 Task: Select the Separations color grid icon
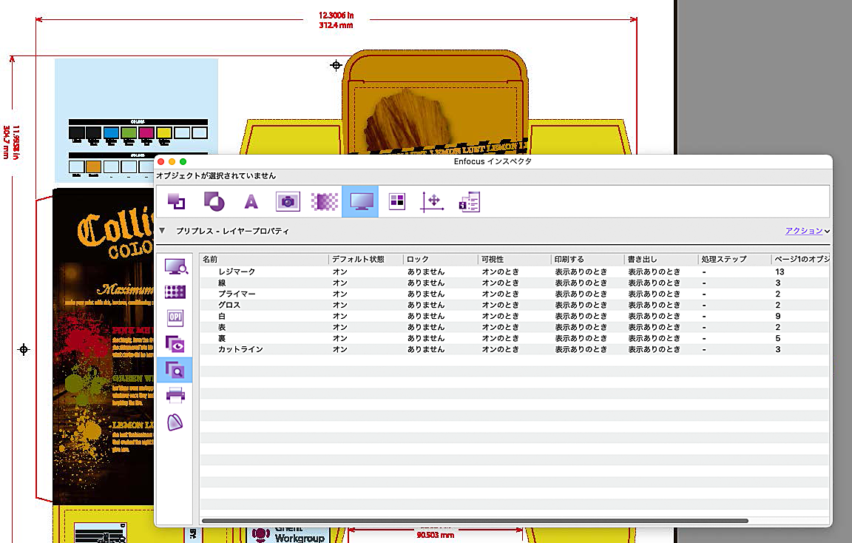point(397,201)
